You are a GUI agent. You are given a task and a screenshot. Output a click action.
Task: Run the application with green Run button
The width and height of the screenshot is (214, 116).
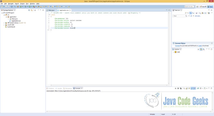pos(30,6)
